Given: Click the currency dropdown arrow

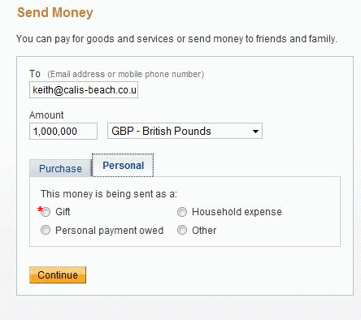Looking at the screenshot, I should pos(255,132).
